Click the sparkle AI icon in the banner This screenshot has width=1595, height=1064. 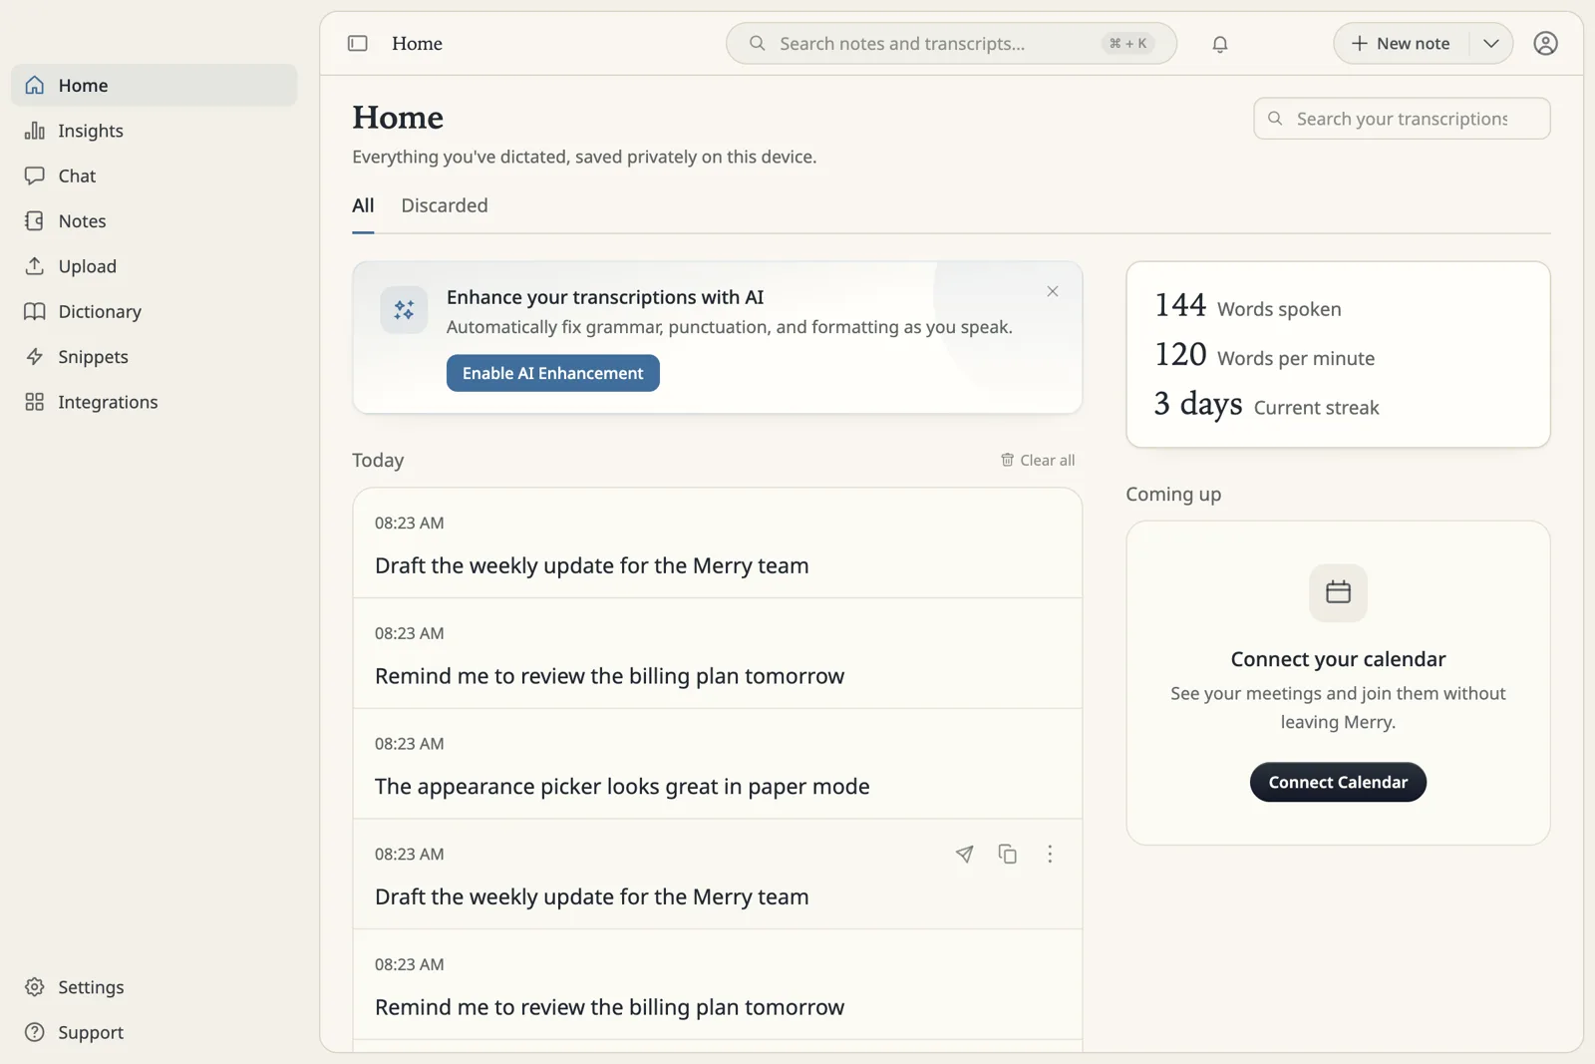404,310
